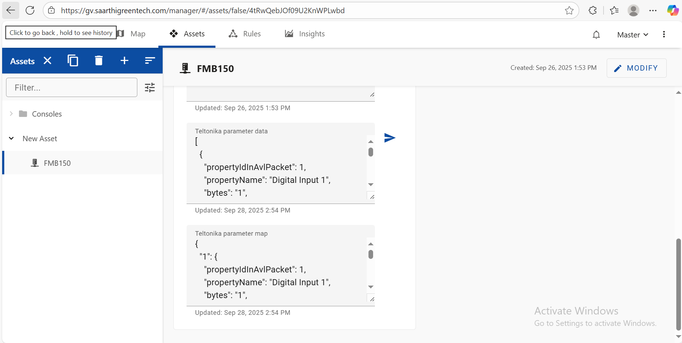Delete asset using the trash icon
Viewport: 682px width, 343px height.
[x=99, y=61]
